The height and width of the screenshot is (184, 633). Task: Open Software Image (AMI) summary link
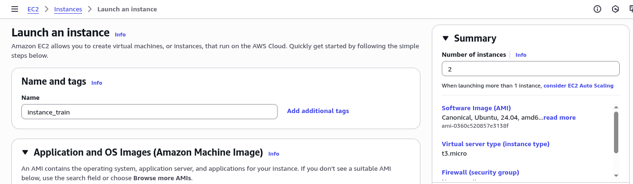[x=476, y=108]
